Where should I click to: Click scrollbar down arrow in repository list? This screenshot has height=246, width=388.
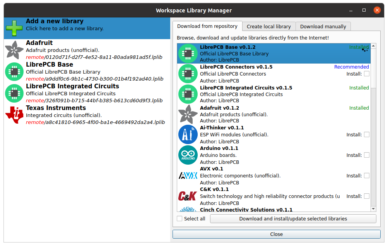tap(373, 209)
